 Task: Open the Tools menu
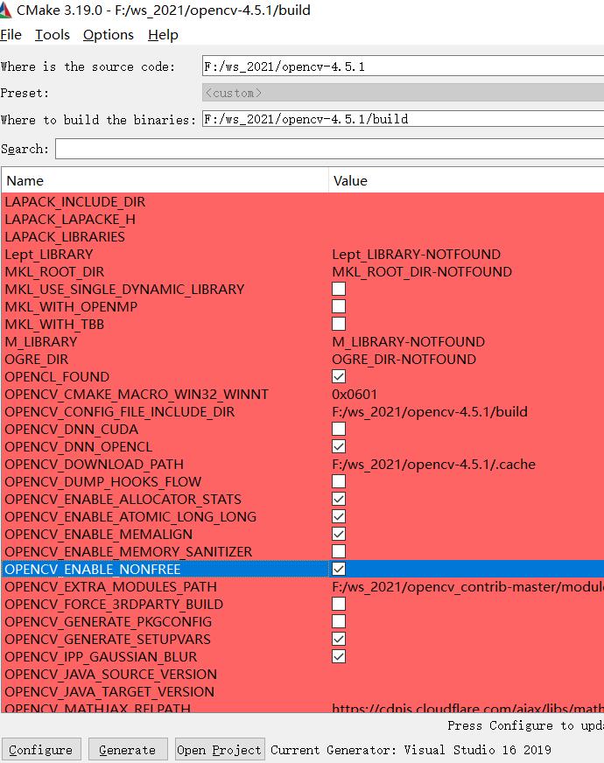coord(52,35)
